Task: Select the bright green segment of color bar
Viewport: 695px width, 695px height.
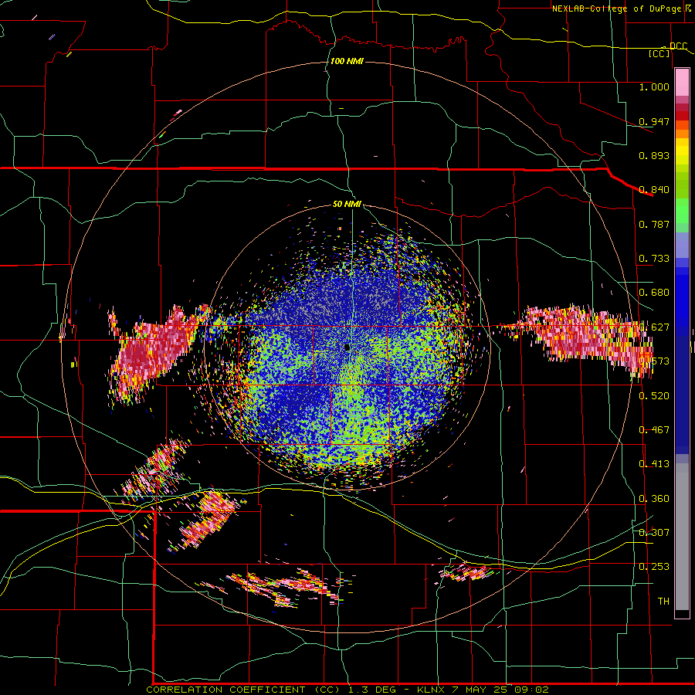Action: (682, 211)
